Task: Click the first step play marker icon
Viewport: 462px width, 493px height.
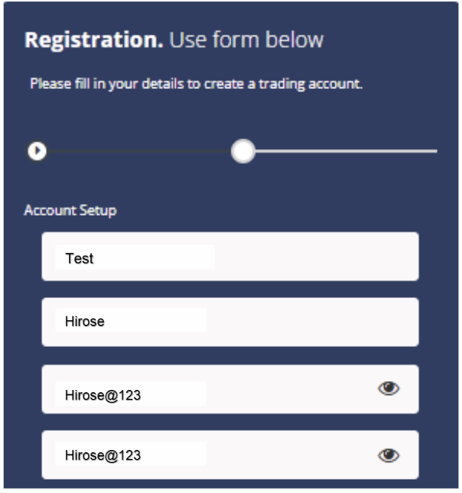Action: click(x=36, y=151)
